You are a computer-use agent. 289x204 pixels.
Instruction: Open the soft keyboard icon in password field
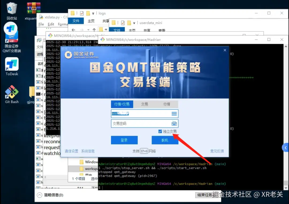click(174, 123)
